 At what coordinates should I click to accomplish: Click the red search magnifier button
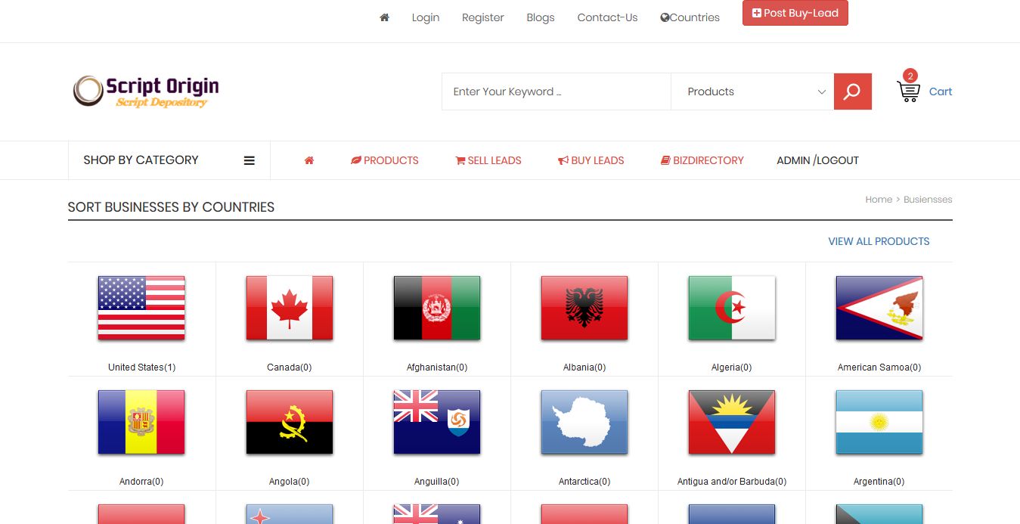coord(852,91)
